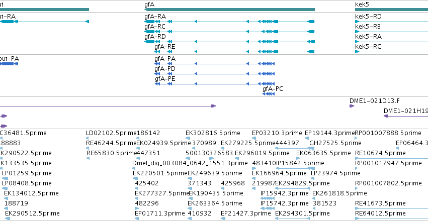Select the 381523 EST label
This screenshot has width=428, height=221.
coord(324,203)
